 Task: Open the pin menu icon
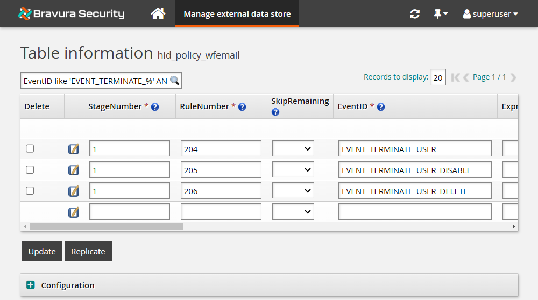441,14
